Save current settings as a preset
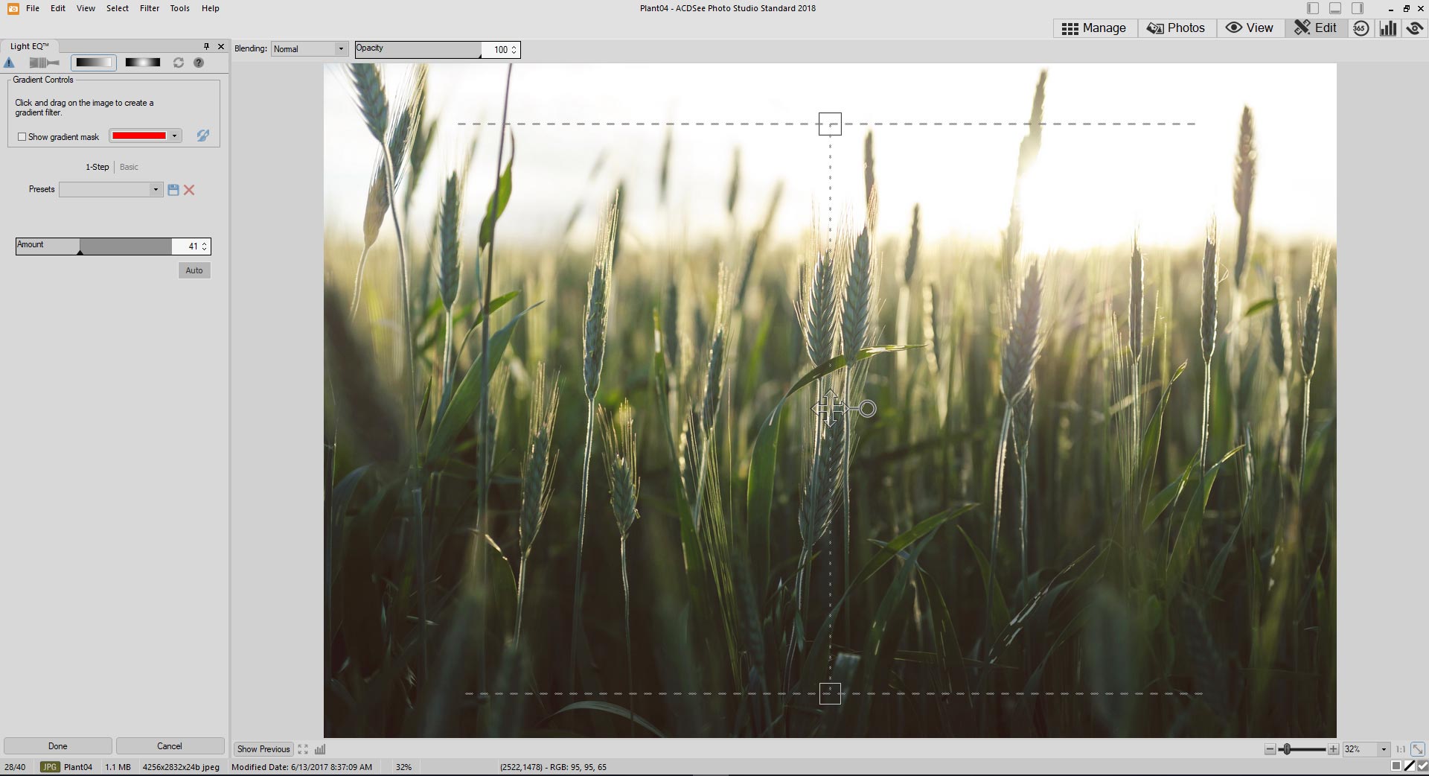Viewport: 1429px width, 776px height. pyautogui.click(x=173, y=190)
